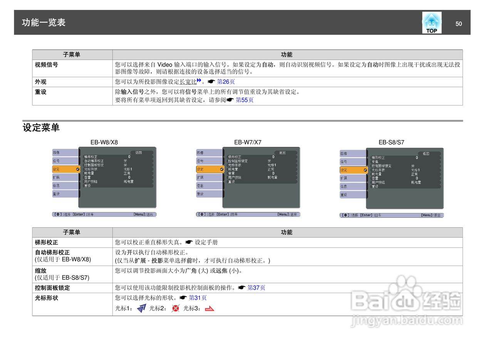The height and width of the screenshot is (348, 493).
Task: Click the 外观 table cell
Action: tap(72, 82)
